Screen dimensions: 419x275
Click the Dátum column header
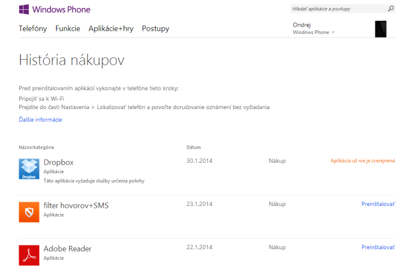tap(194, 147)
